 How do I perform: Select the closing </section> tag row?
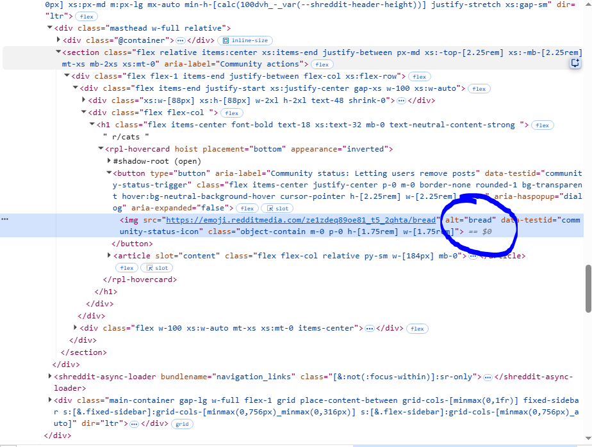pyautogui.click(x=83, y=352)
